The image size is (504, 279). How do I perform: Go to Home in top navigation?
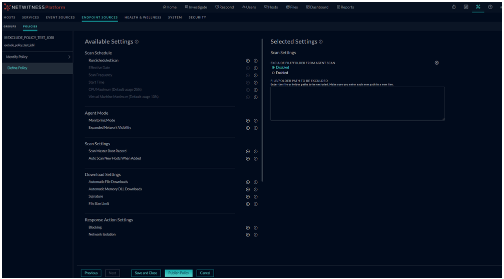pos(170,7)
